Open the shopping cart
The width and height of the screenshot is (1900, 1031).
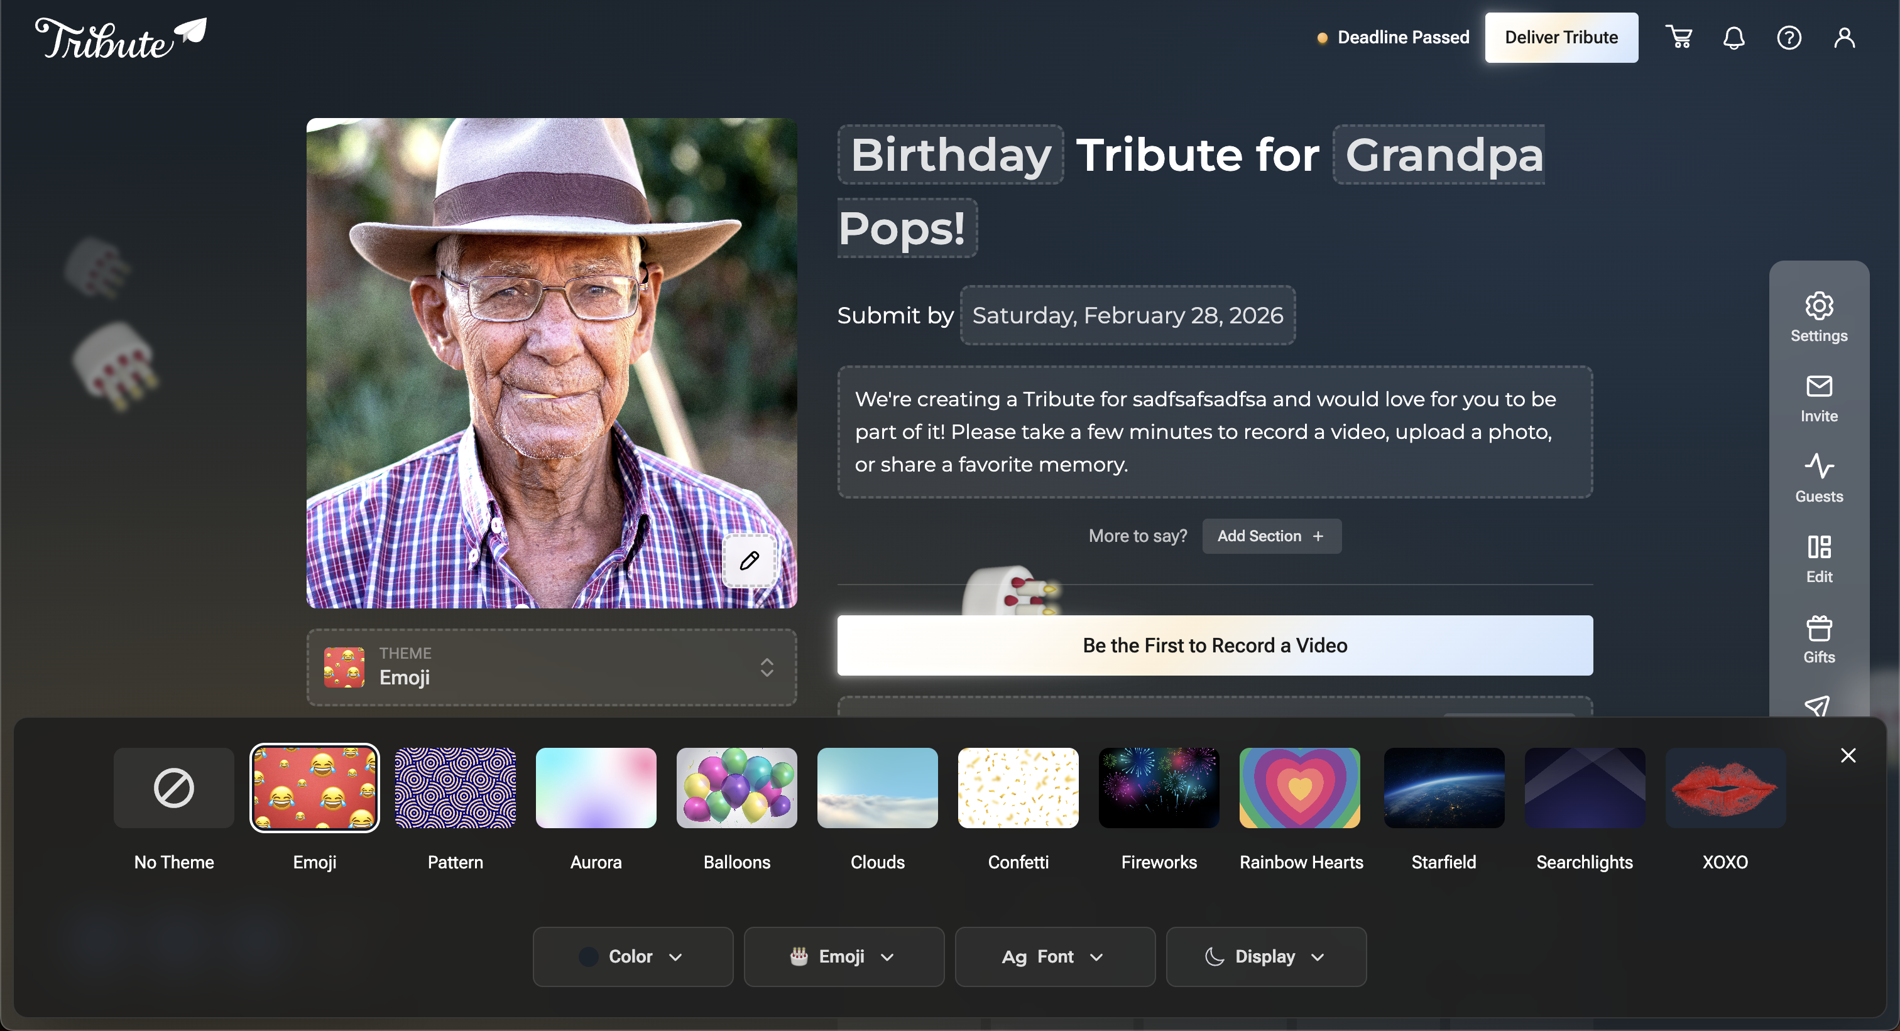click(x=1679, y=37)
